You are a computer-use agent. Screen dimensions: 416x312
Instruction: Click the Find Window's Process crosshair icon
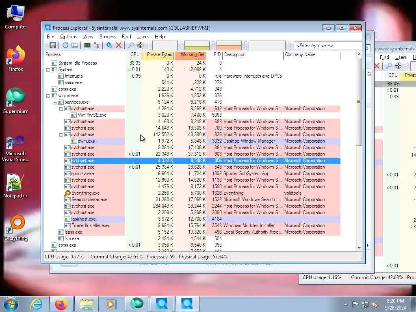pos(140,45)
